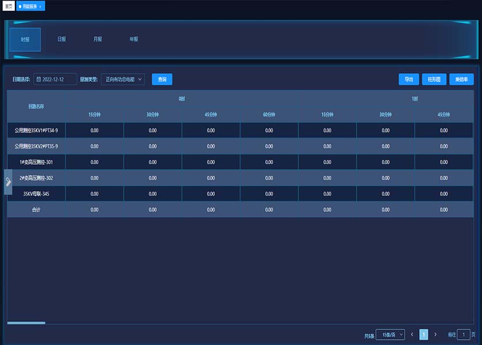Select the 年报 tab
The width and height of the screenshot is (482, 345).
coord(134,39)
